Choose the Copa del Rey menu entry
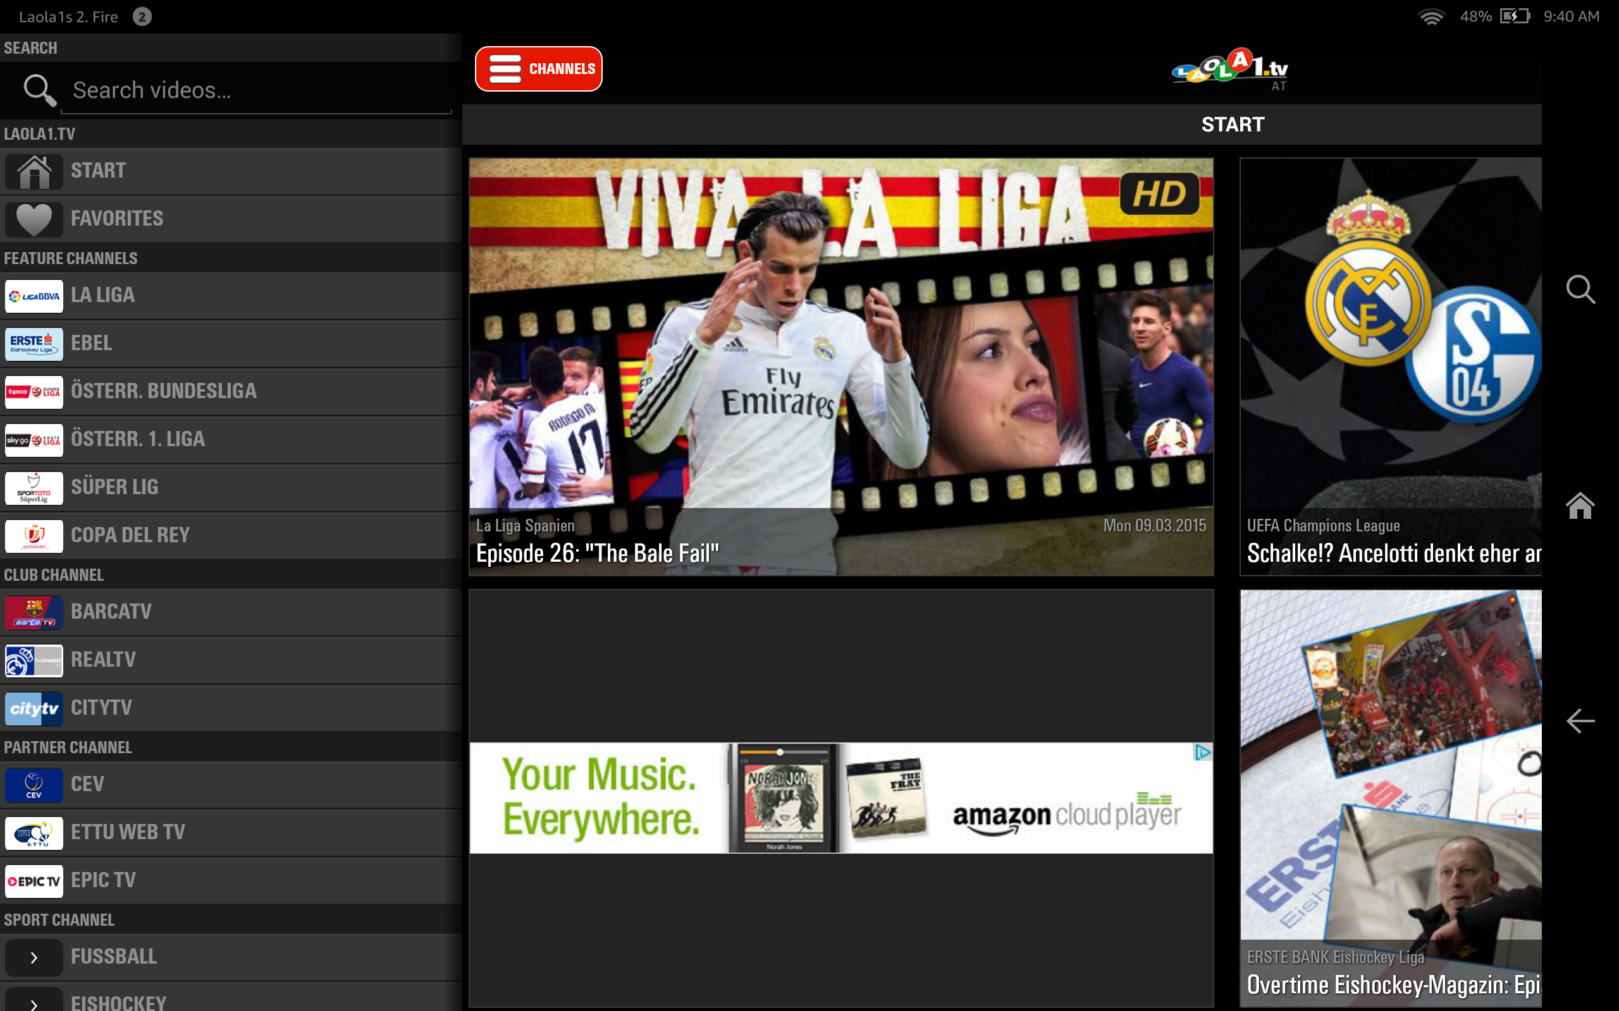 pyautogui.click(x=130, y=536)
